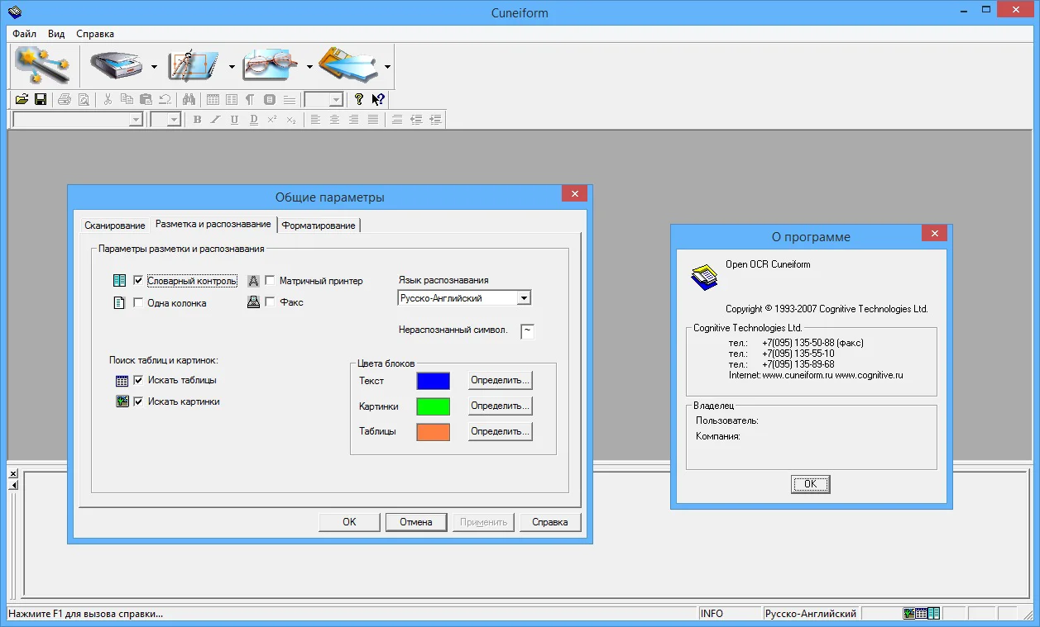Click OK in О программе dialog
Image resolution: width=1040 pixels, height=627 pixels.
(x=811, y=484)
